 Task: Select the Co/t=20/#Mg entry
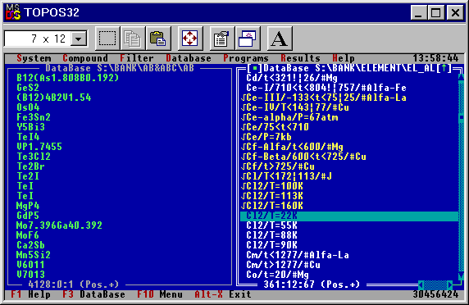tap(277, 275)
